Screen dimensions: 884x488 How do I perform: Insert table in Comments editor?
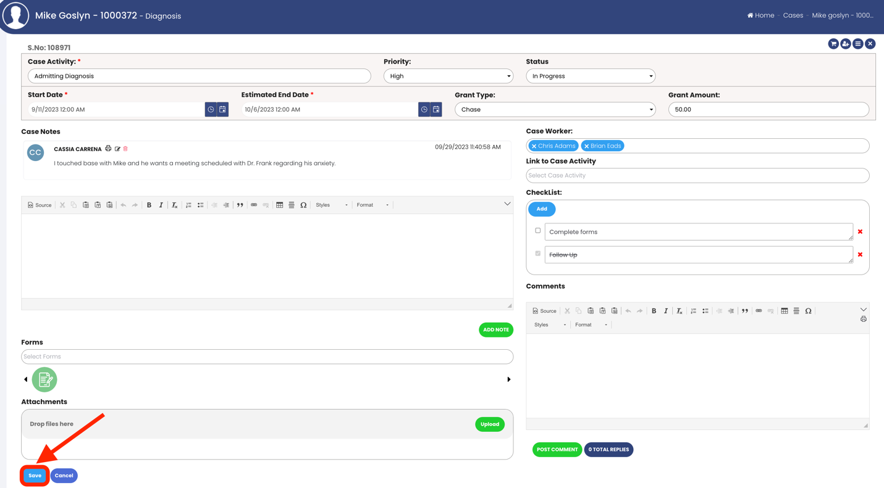pyautogui.click(x=785, y=311)
